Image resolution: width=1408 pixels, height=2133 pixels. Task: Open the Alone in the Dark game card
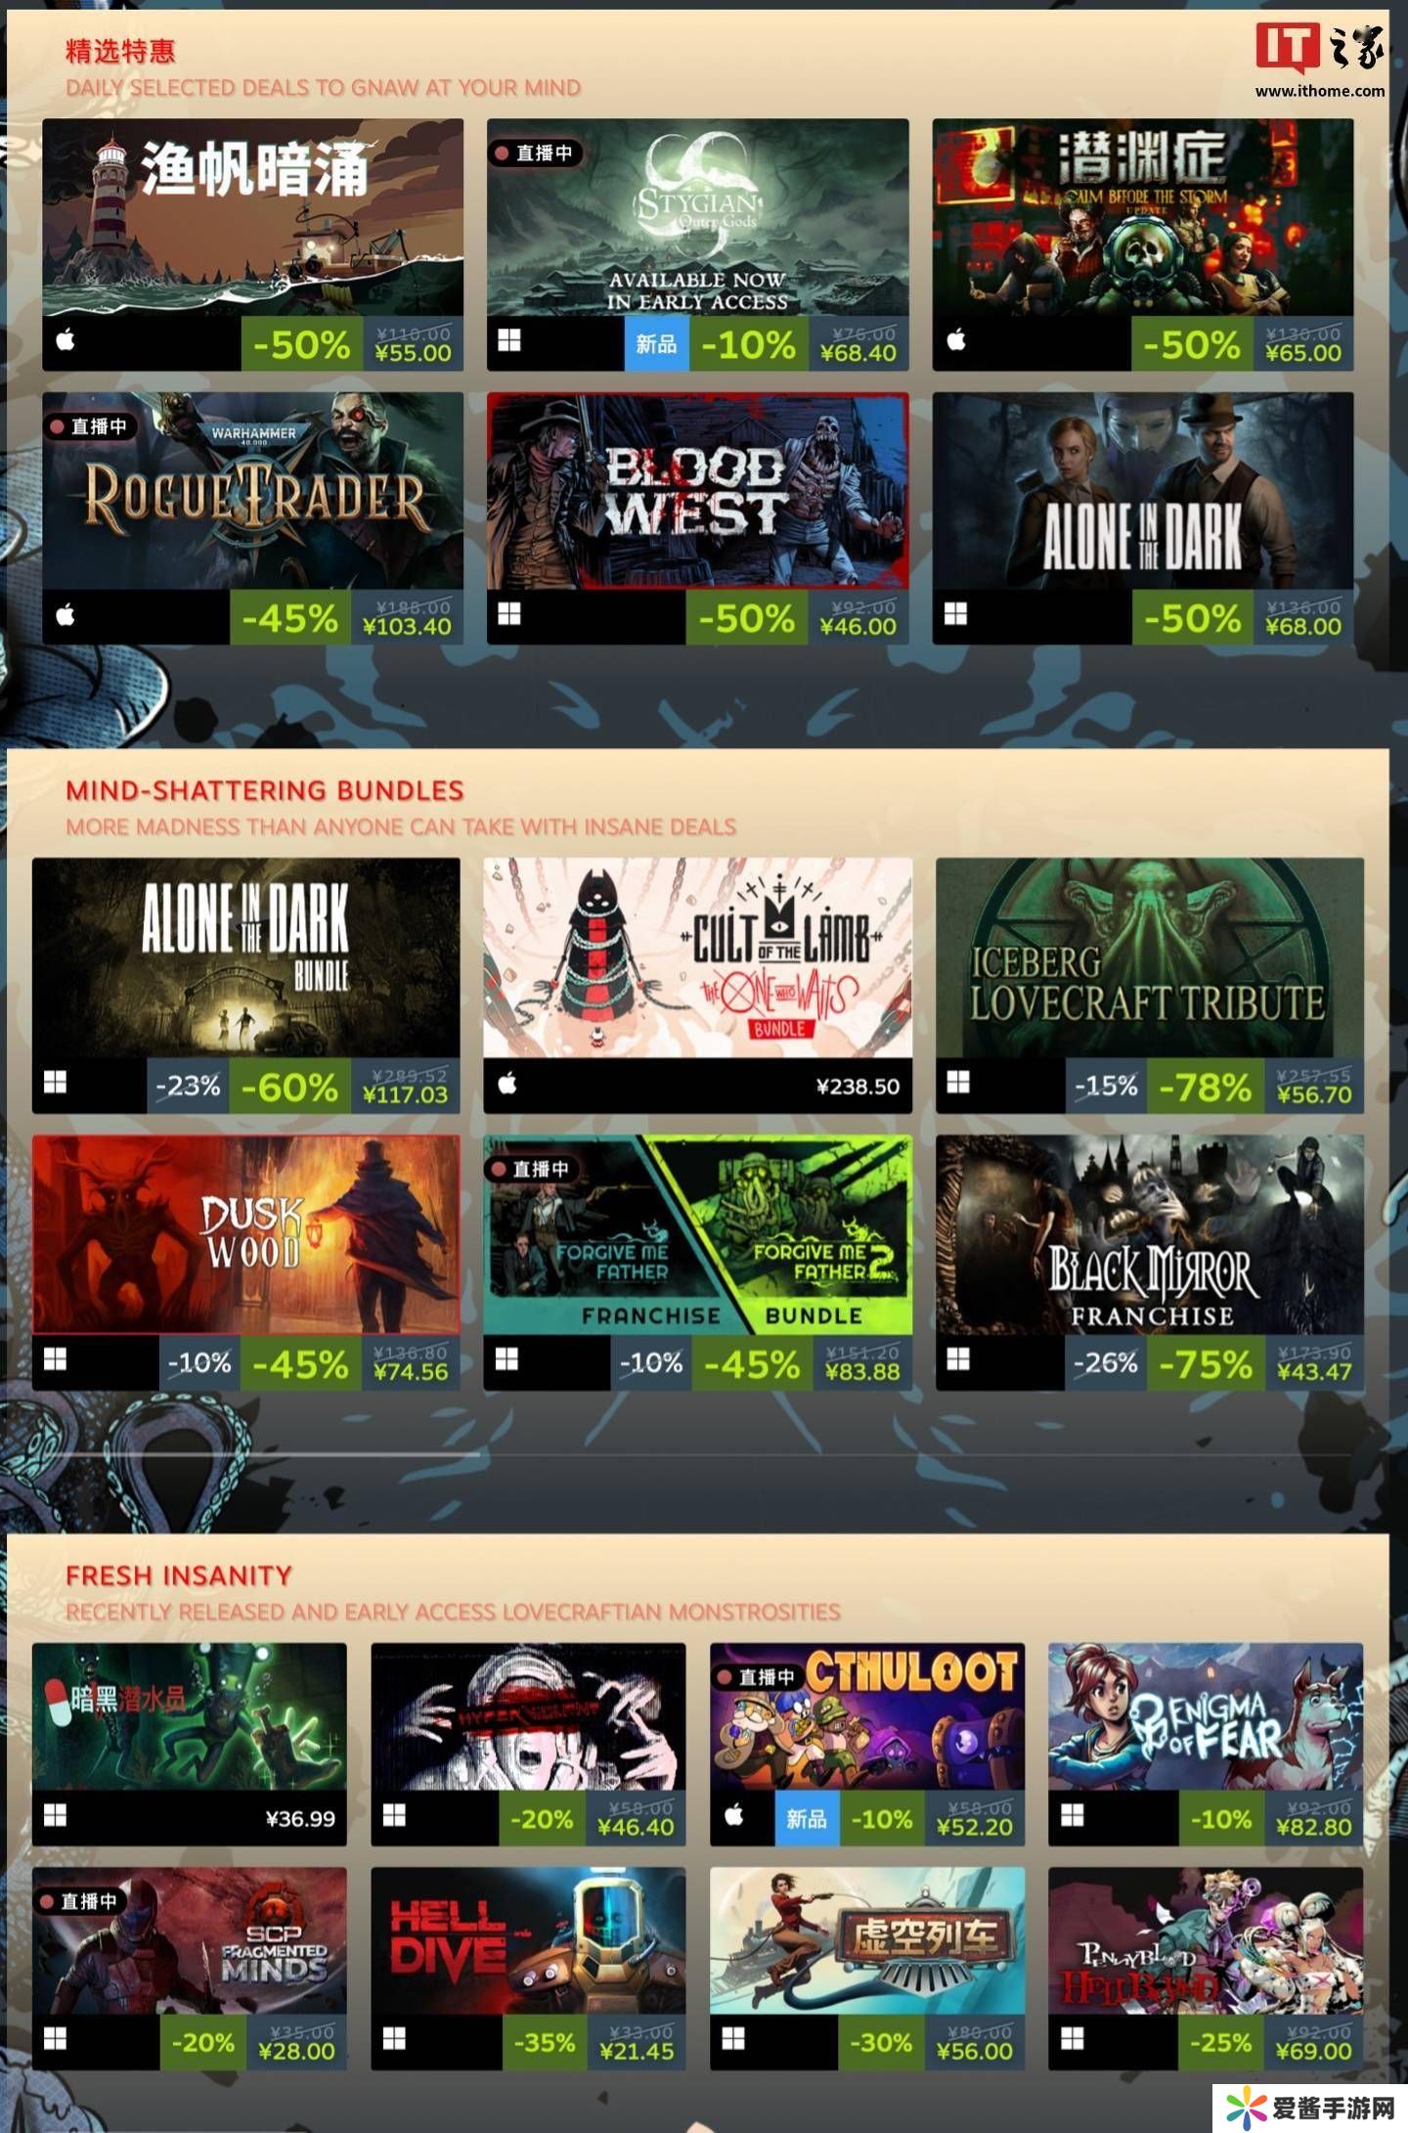click(x=1143, y=491)
